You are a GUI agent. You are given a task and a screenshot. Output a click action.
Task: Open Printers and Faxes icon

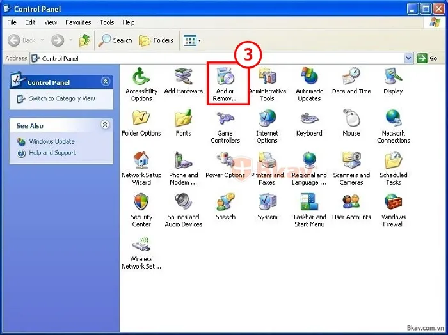(267, 161)
